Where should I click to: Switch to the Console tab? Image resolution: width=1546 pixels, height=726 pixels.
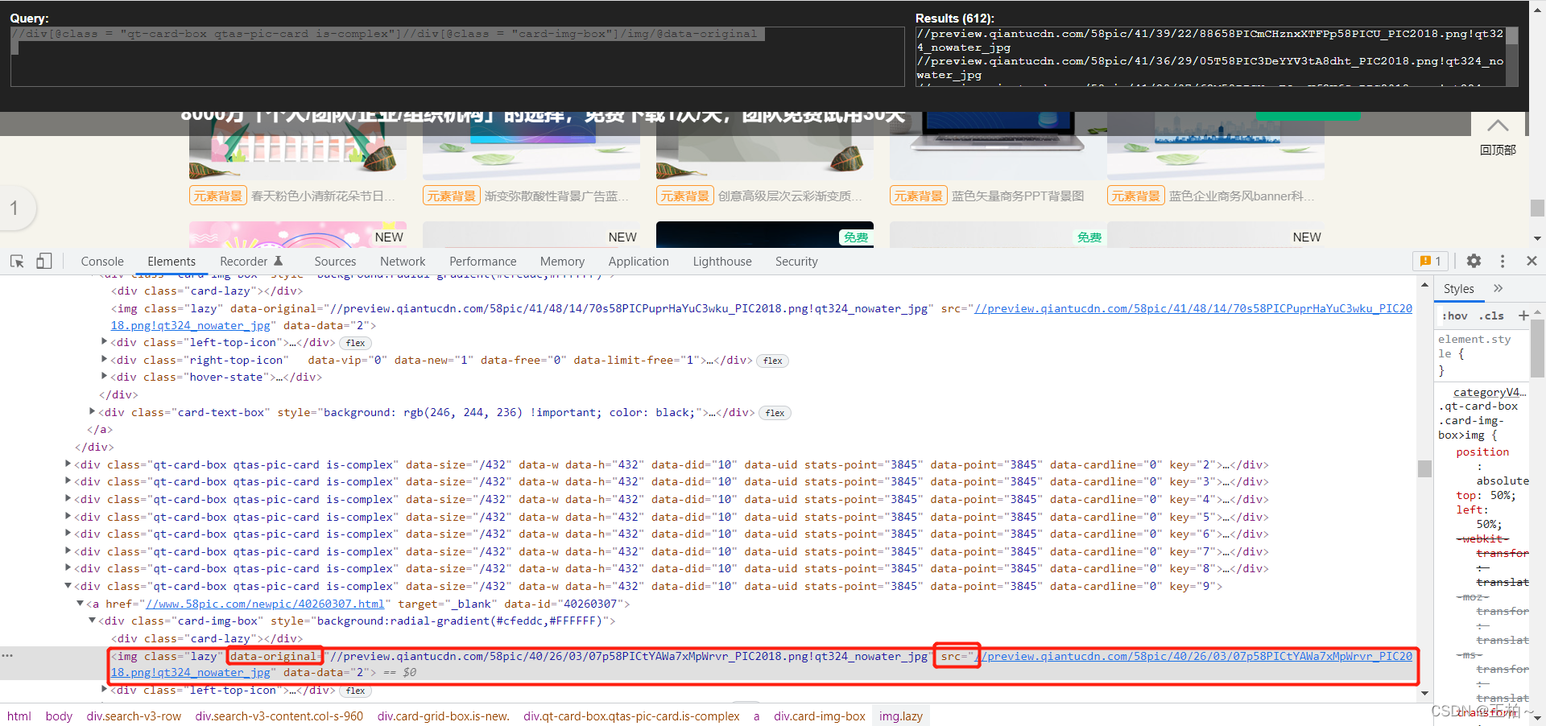tap(102, 262)
